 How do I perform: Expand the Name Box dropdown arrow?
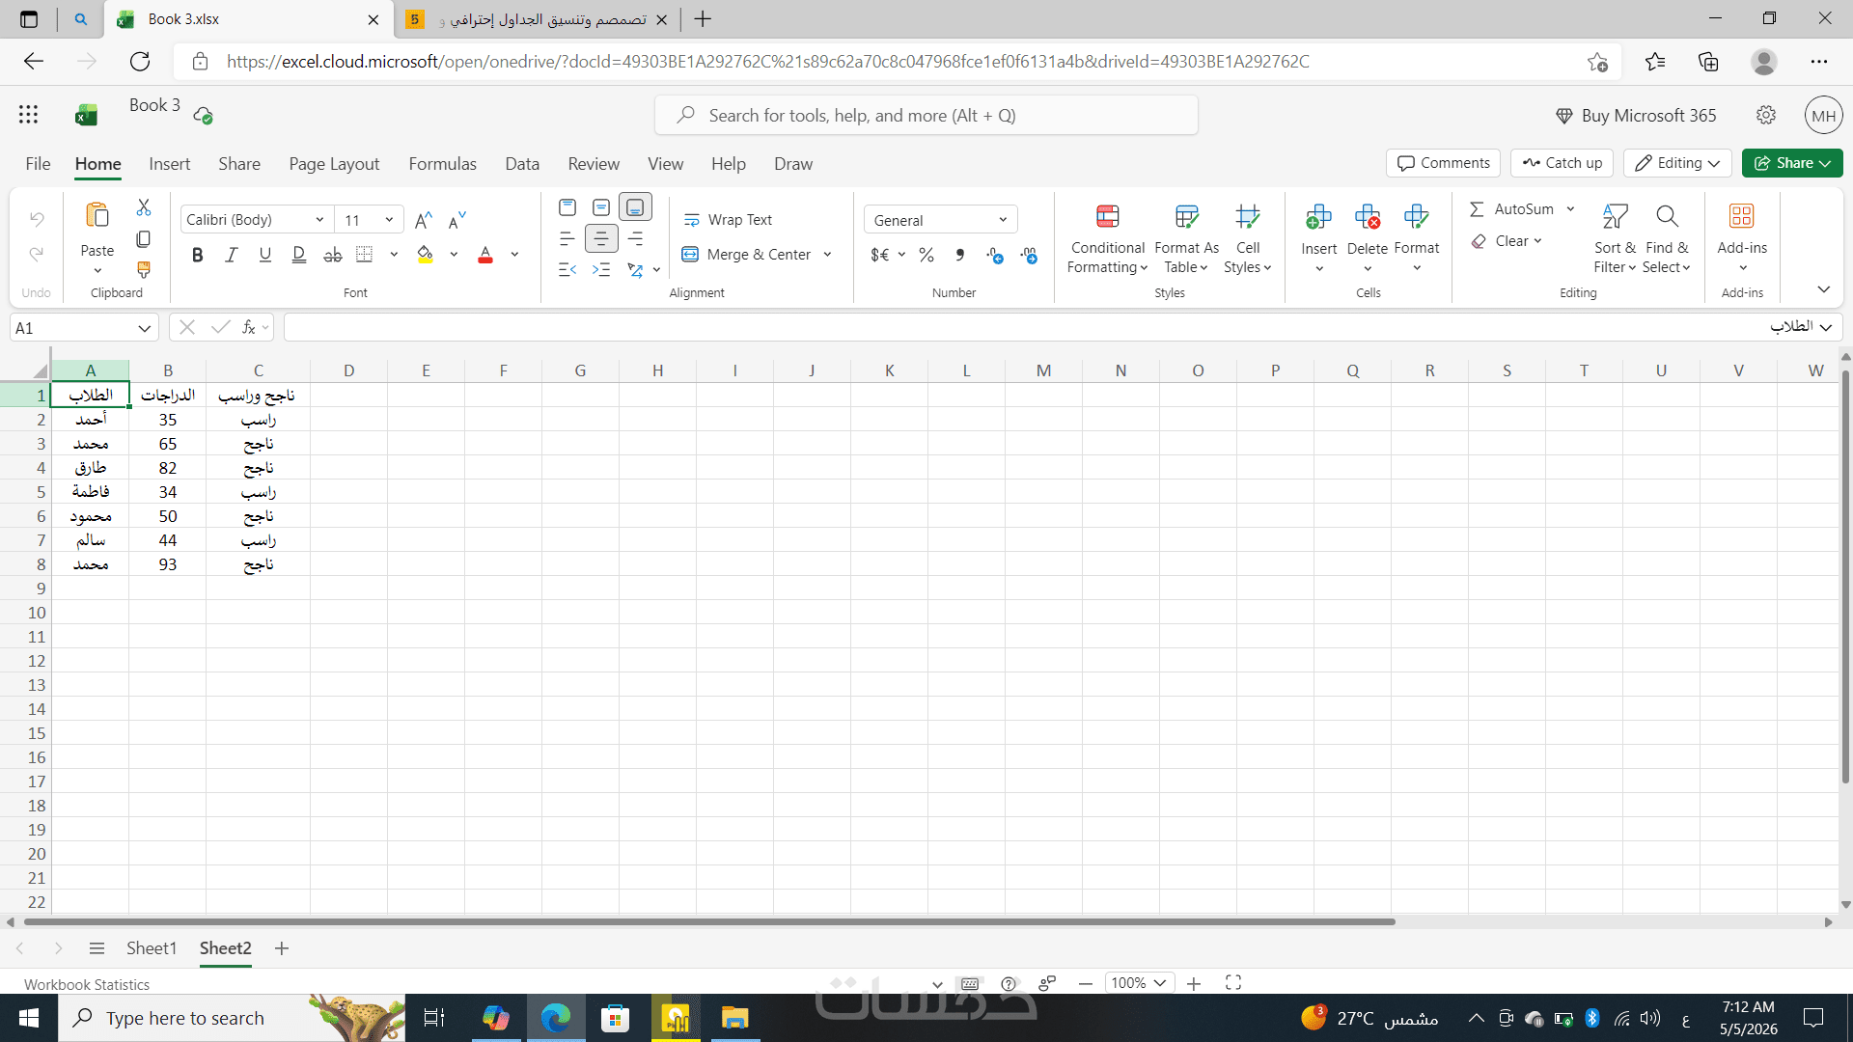(x=144, y=328)
